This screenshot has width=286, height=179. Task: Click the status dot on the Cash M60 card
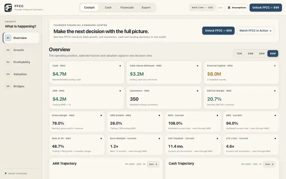coord(120,66)
